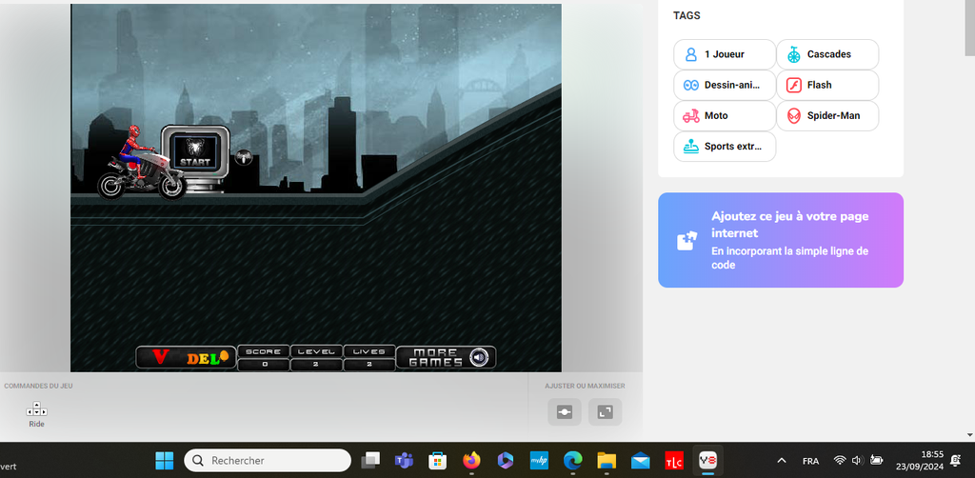Viewport: 975px width, 478px height.
Task: Click the icon on Sports extr tag
Action: (x=691, y=147)
